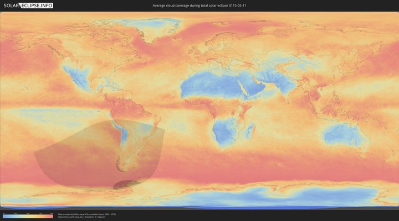Screen dimensions: 399x221
Task: Click the ECLIPSE.INFO boxed text in logo
Action: pos(37,5)
